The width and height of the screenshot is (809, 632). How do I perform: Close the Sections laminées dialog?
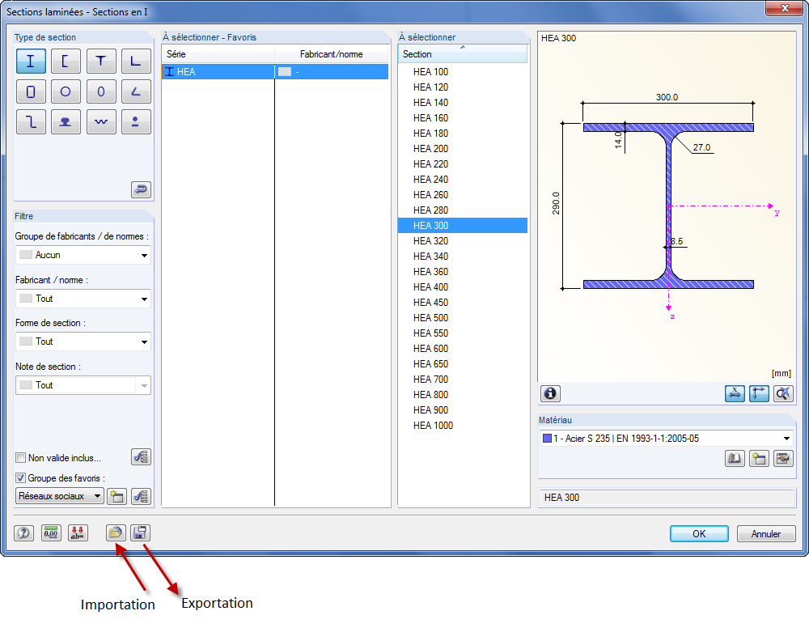tap(785, 8)
